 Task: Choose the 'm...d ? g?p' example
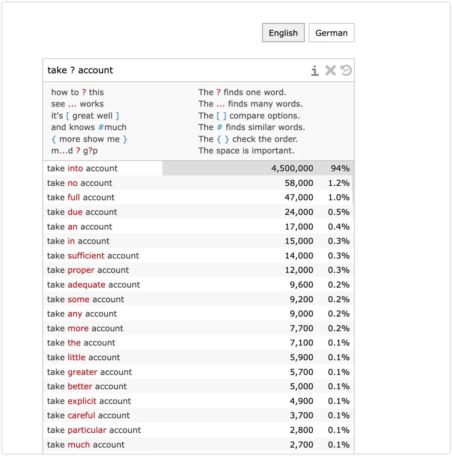[x=74, y=151]
